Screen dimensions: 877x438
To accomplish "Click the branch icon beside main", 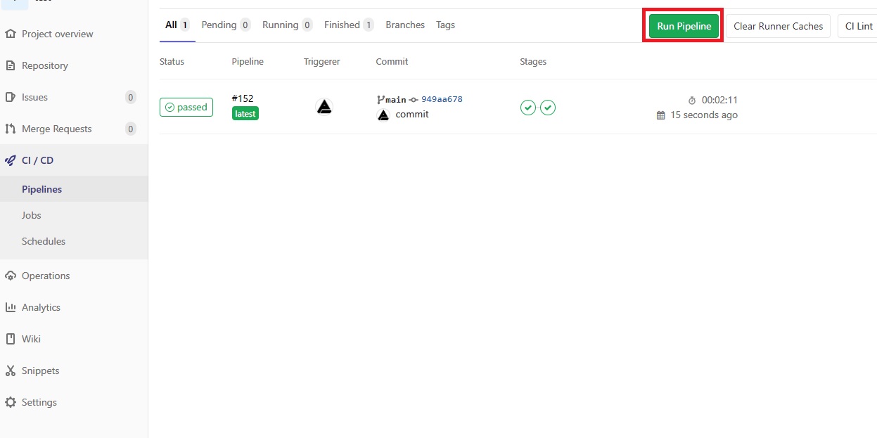I will 381,100.
